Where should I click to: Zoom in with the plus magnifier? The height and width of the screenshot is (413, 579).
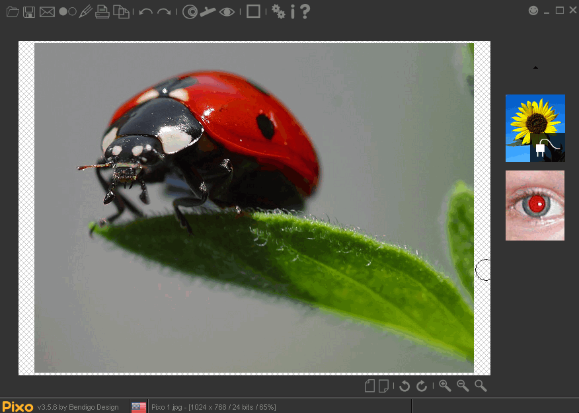pos(445,386)
